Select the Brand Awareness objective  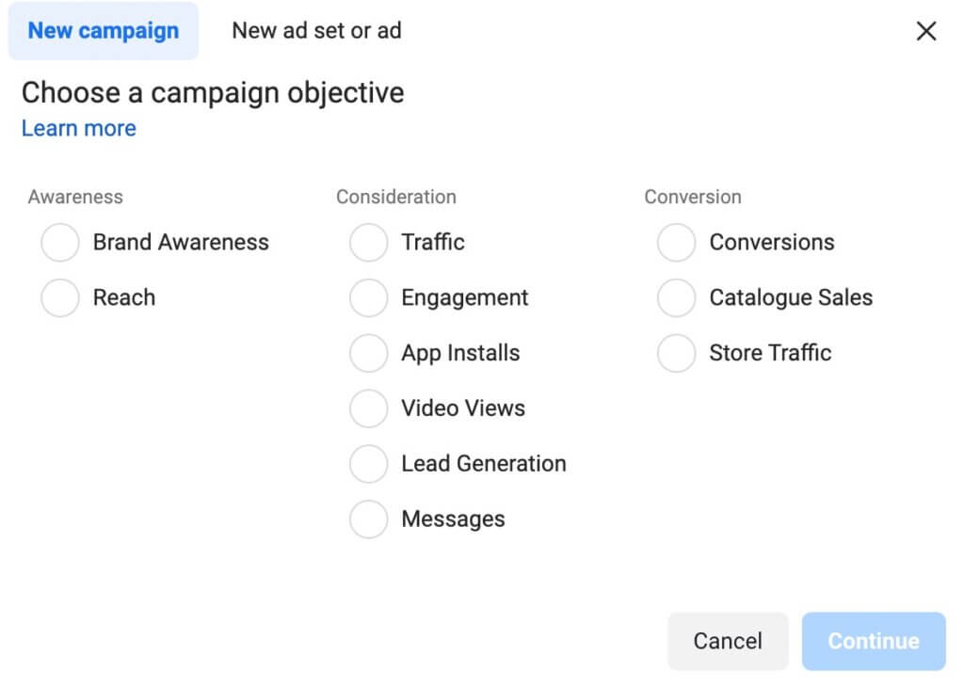click(x=59, y=242)
